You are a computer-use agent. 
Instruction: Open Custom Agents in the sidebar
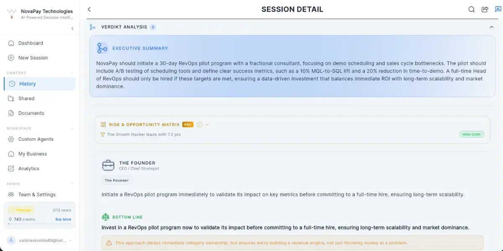tap(36, 139)
